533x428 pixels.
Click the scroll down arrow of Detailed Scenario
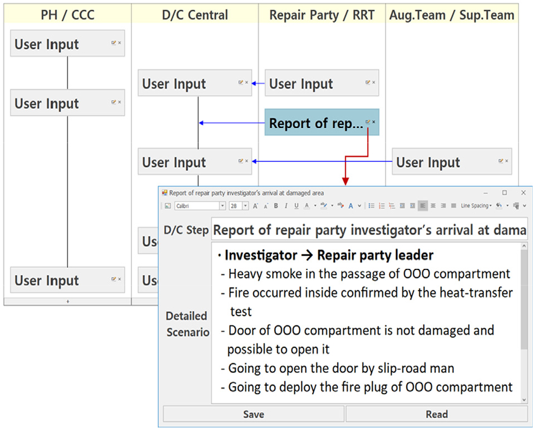pos(524,400)
